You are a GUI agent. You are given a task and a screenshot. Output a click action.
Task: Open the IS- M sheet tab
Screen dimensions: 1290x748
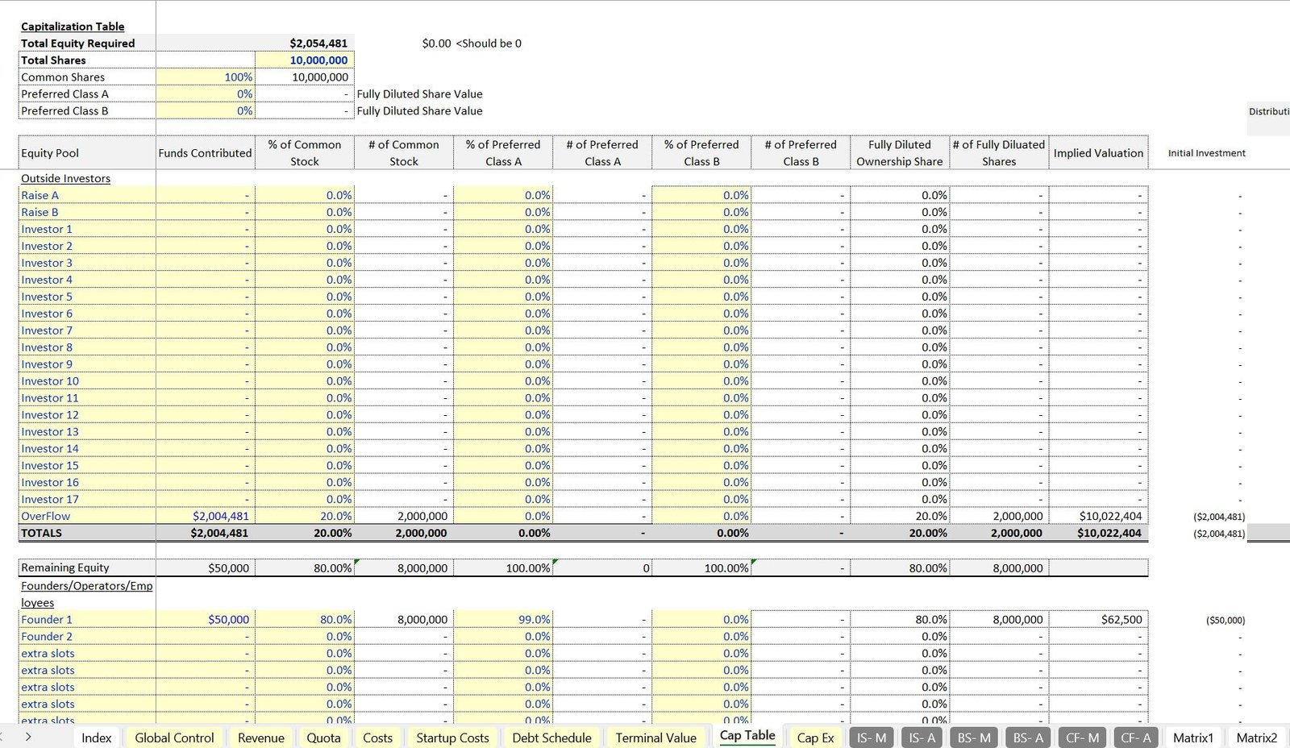(871, 738)
